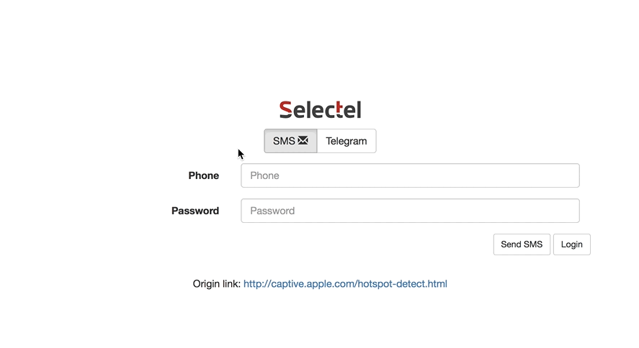Click the word SMS in the method switcher

tap(284, 141)
